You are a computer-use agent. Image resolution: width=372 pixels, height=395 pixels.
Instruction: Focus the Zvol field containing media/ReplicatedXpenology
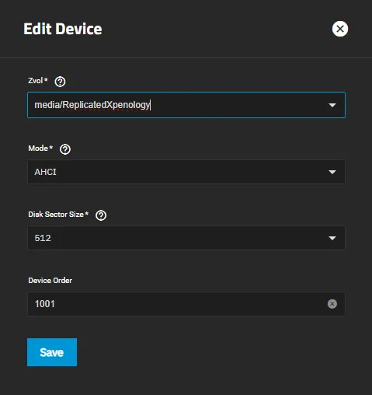tap(186, 105)
